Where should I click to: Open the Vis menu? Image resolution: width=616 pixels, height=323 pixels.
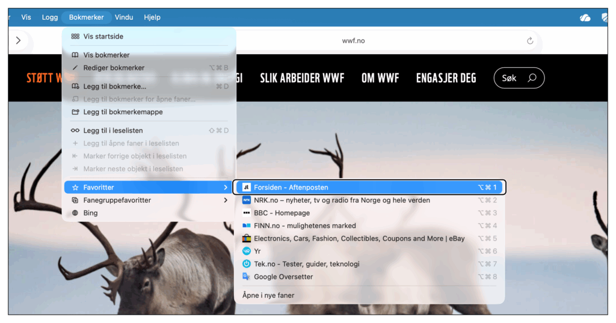[26, 17]
